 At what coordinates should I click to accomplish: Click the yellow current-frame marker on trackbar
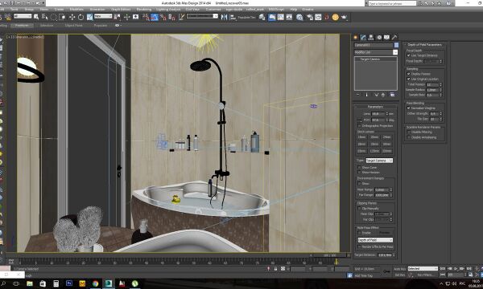pos(336,262)
